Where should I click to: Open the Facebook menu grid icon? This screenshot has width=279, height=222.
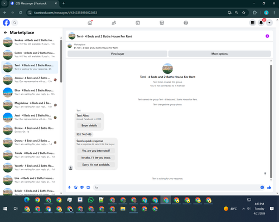pos(253,23)
